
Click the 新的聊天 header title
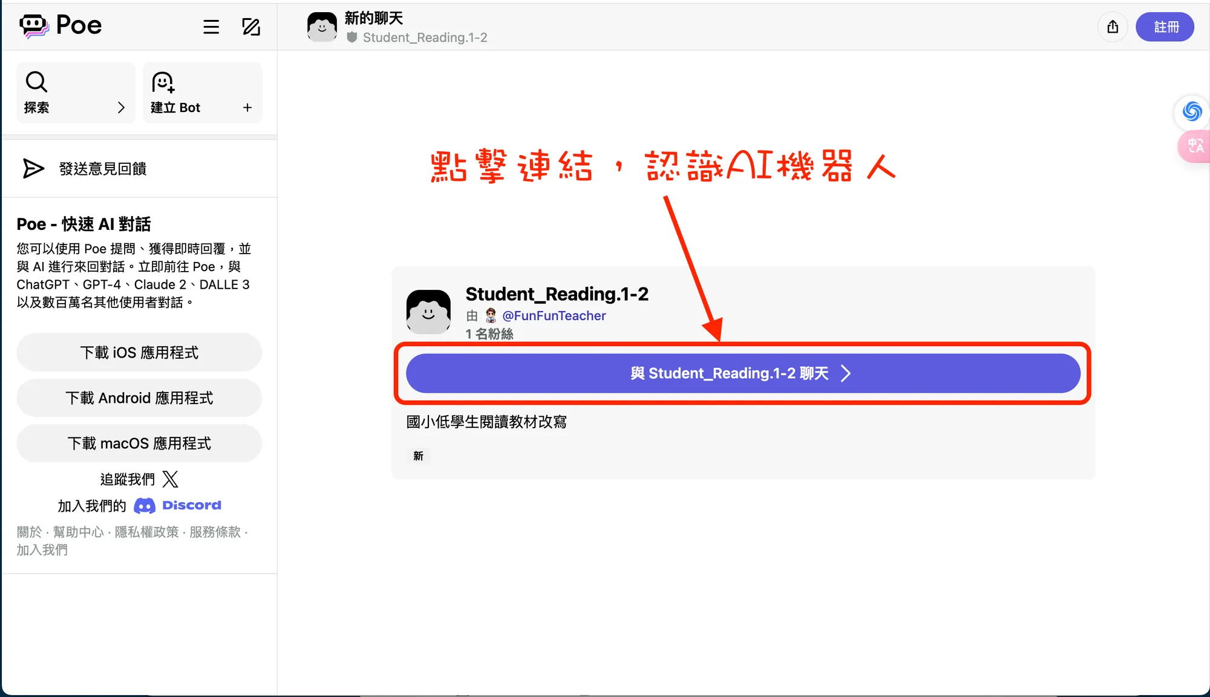click(x=373, y=18)
